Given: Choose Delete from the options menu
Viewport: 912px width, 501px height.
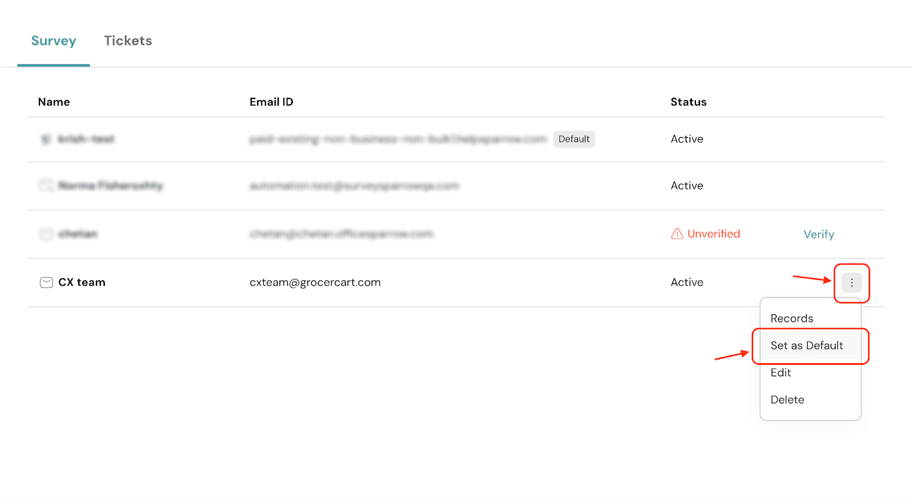Looking at the screenshot, I should point(787,400).
